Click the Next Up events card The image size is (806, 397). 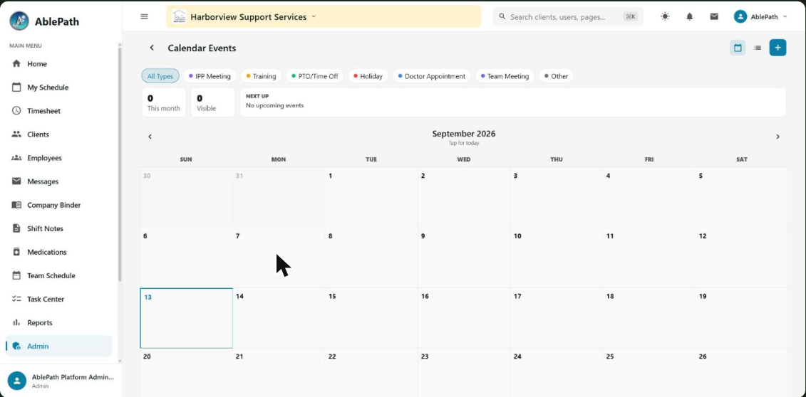[x=513, y=102]
